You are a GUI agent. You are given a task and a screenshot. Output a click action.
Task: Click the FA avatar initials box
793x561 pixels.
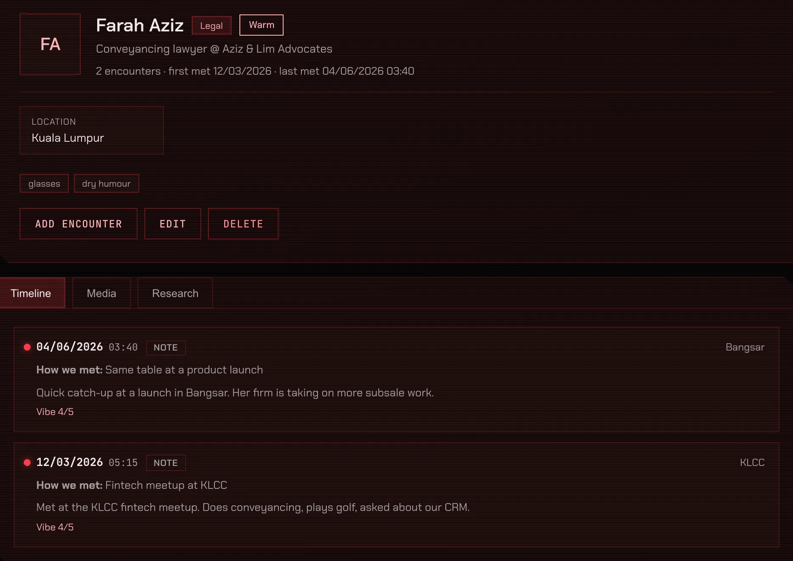tap(50, 44)
